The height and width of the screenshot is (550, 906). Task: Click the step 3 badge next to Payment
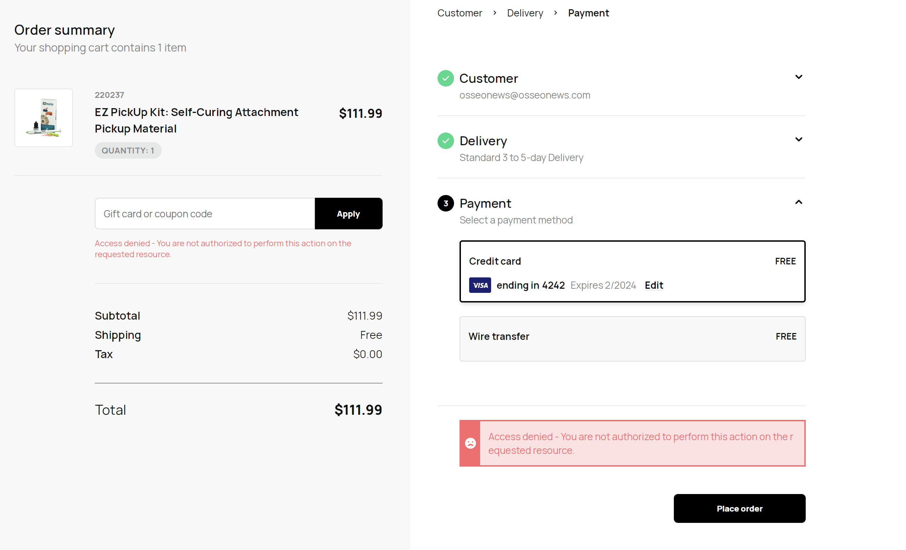[x=445, y=203]
